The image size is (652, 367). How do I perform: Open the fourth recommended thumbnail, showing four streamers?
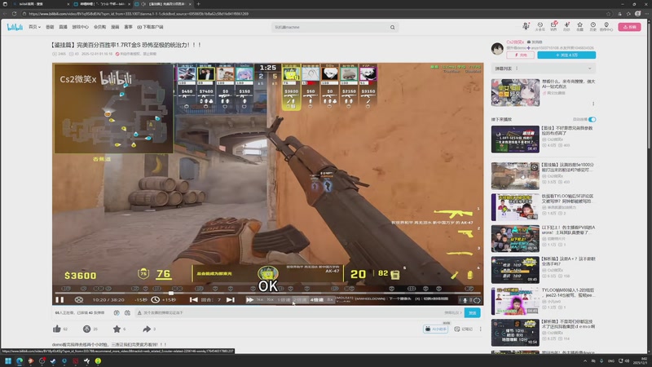(x=515, y=238)
